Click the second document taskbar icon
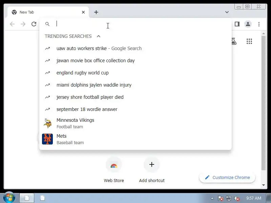Image resolution: width=271 pixels, height=203 pixels. (43, 198)
